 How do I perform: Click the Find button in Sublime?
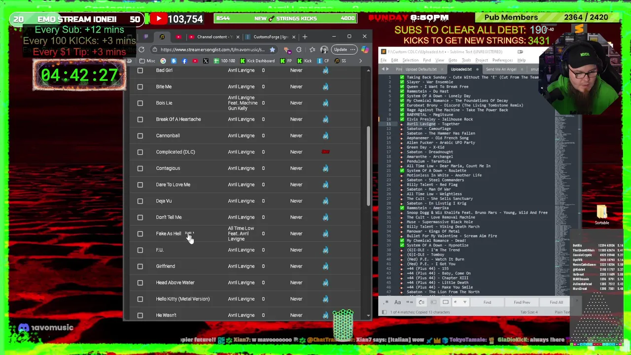point(487,302)
